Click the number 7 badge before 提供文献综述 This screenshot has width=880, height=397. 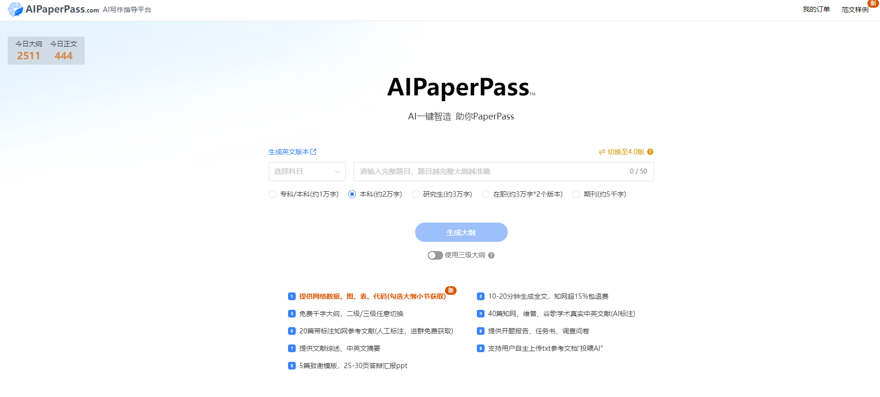292,348
